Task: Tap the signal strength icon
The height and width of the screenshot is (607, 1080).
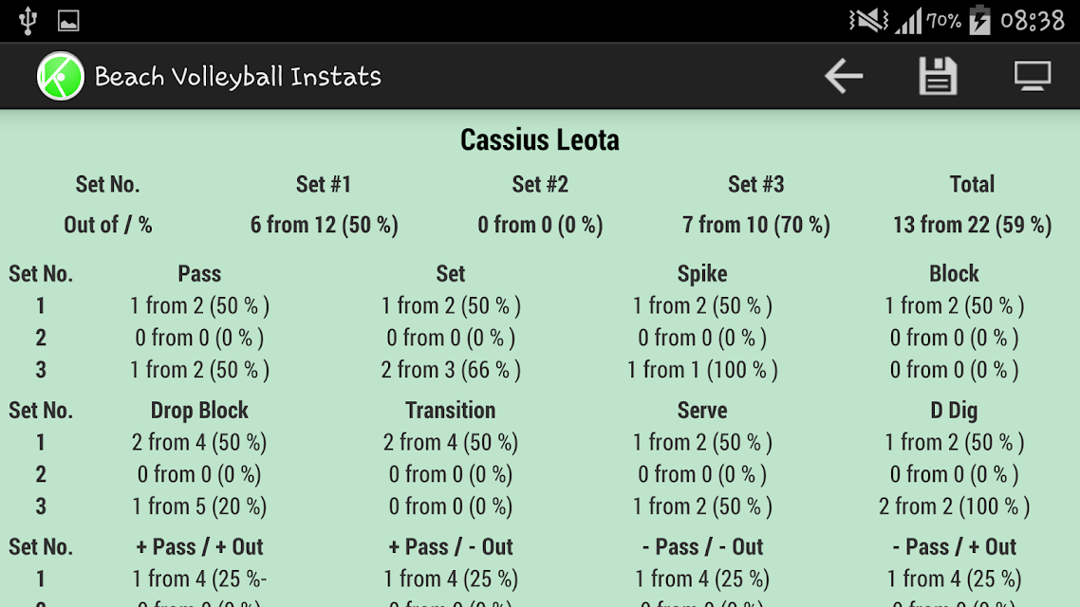Action: [x=908, y=21]
